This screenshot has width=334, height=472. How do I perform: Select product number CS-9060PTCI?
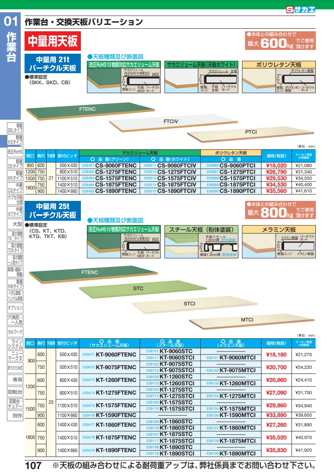coord(237,165)
